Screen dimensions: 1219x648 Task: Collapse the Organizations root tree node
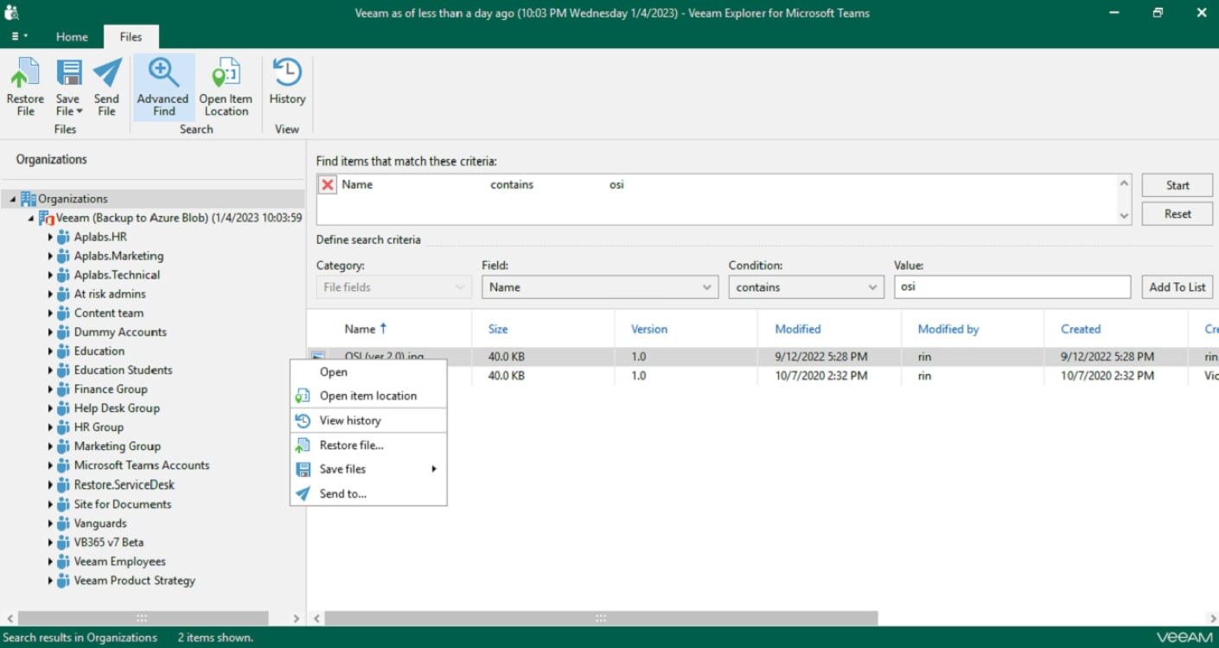click(13, 200)
